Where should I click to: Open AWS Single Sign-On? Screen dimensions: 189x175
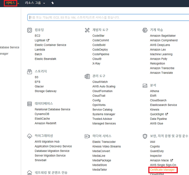(163, 165)
